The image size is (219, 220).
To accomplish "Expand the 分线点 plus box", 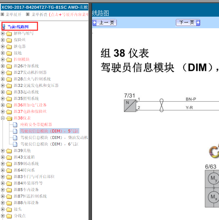I will pyautogui.click(x=3, y=216).
